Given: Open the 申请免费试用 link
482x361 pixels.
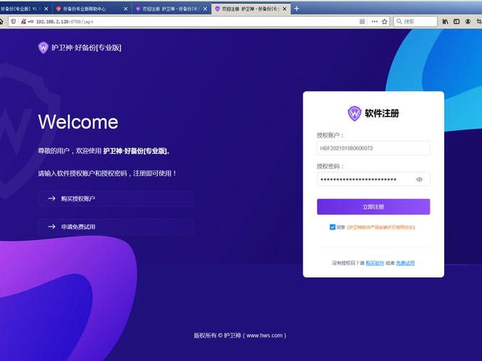Looking at the screenshot, I should point(116,227).
